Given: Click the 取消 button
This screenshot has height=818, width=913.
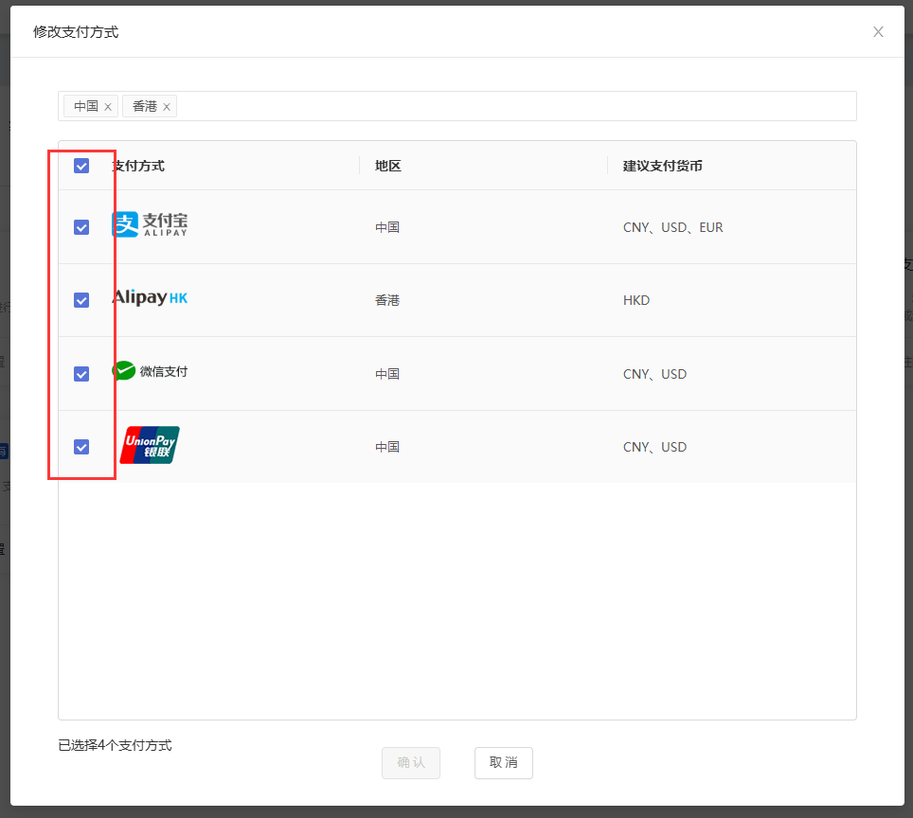Looking at the screenshot, I should pos(504,762).
